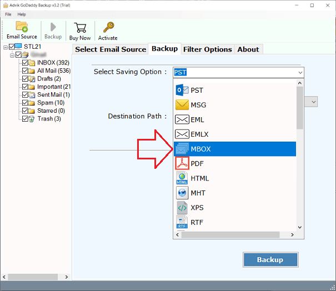The image size is (336, 291).
Task: Click the Starred folder icon
Action: point(32,111)
